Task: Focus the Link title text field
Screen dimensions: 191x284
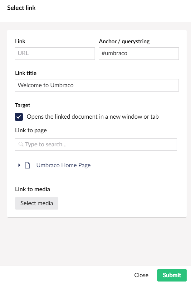Action: (x=97, y=85)
